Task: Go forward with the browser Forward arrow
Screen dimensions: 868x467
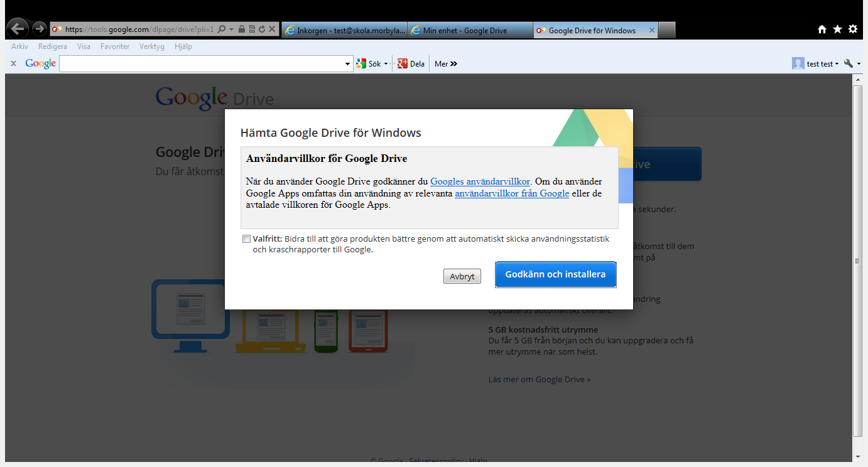Action: 40,29
